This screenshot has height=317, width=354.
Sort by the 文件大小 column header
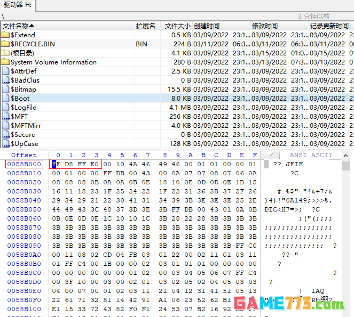coord(177,26)
